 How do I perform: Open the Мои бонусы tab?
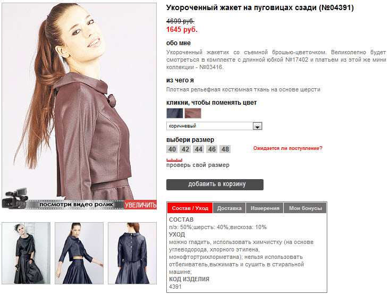[306, 208]
